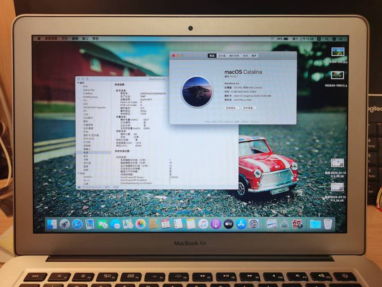The width and height of the screenshot is (382, 287).
Task: Select the 102634-106(1) desktop image file
Action: pyautogui.click(x=338, y=75)
